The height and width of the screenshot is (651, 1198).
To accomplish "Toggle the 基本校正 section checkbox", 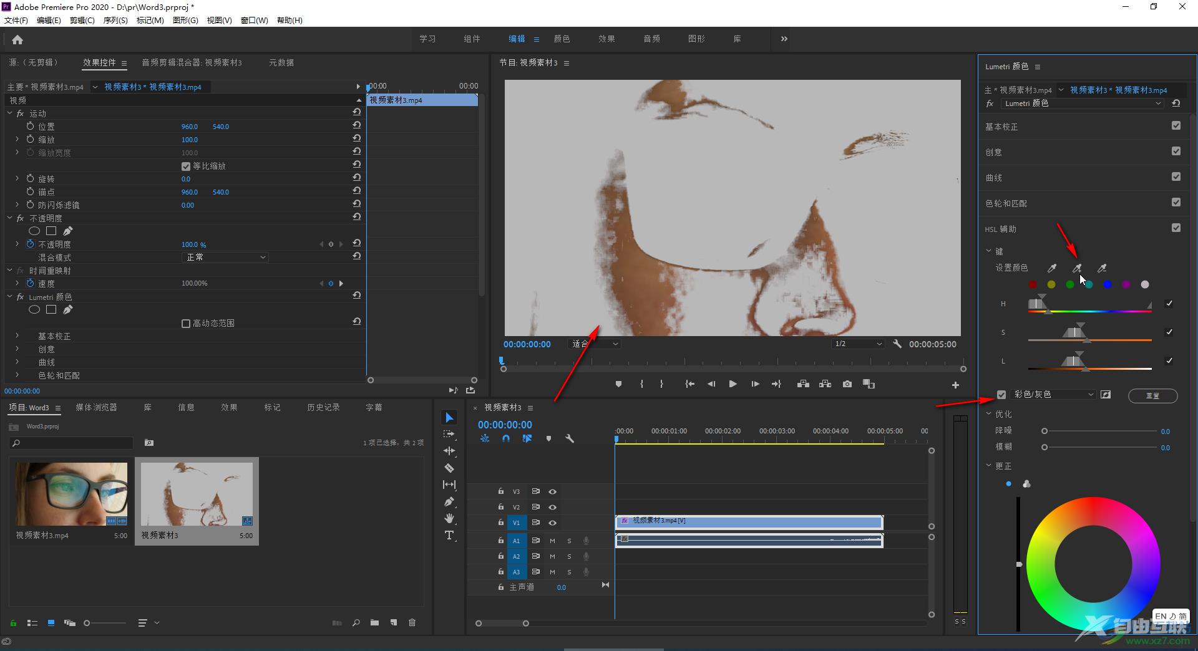I will coord(1176,125).
